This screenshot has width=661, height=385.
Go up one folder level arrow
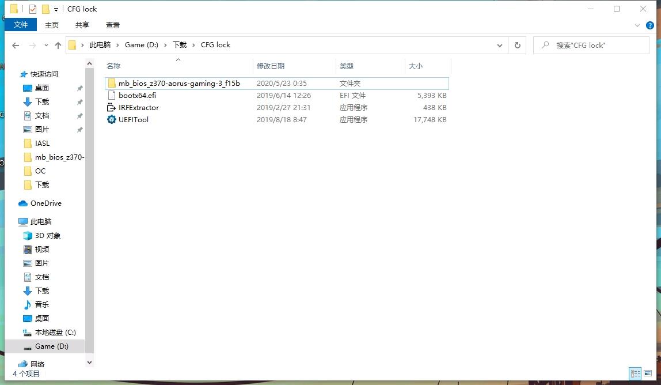(x=58, y=45)
